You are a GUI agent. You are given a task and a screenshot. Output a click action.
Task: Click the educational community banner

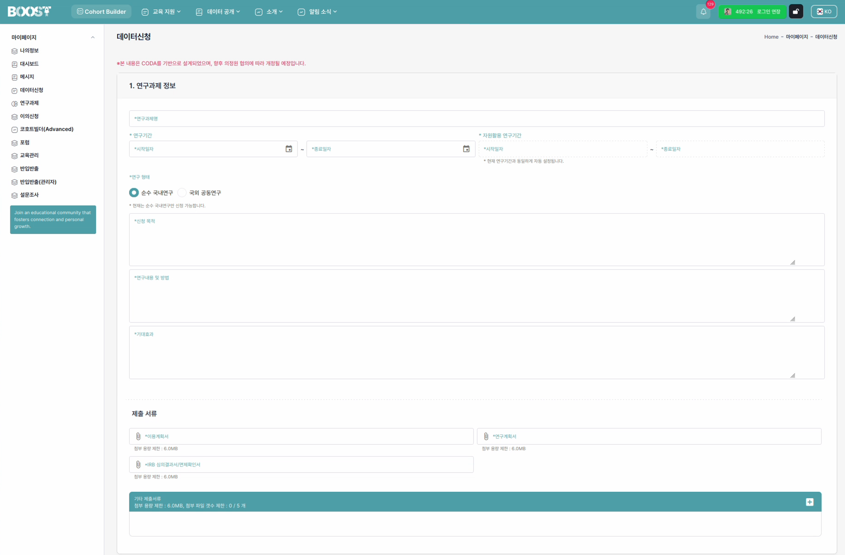tap(53, 219)
